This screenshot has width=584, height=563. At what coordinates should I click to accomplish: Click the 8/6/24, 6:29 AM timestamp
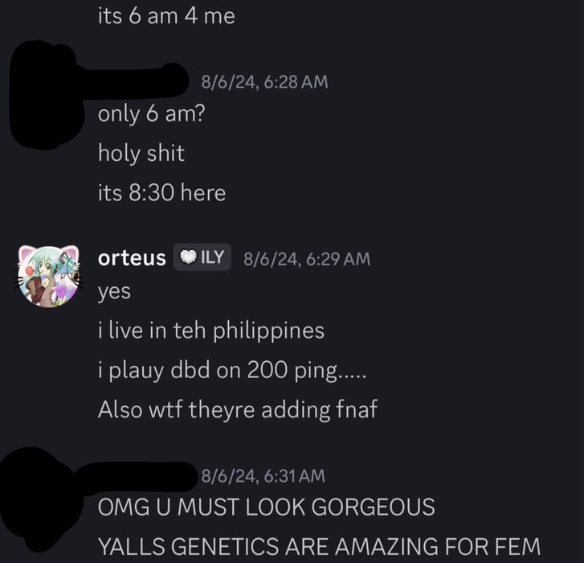tap(307, 259)
